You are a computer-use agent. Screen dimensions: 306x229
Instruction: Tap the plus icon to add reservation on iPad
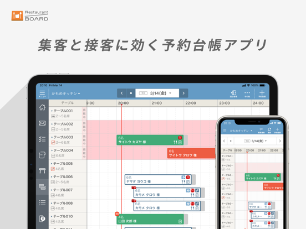262,93
